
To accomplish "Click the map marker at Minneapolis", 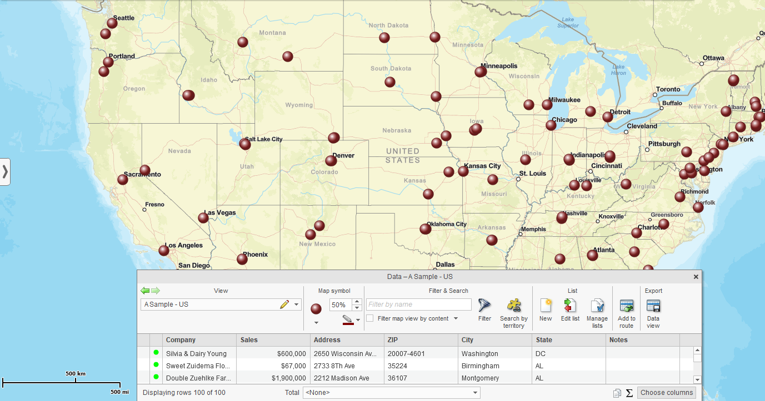I will 481,72.
